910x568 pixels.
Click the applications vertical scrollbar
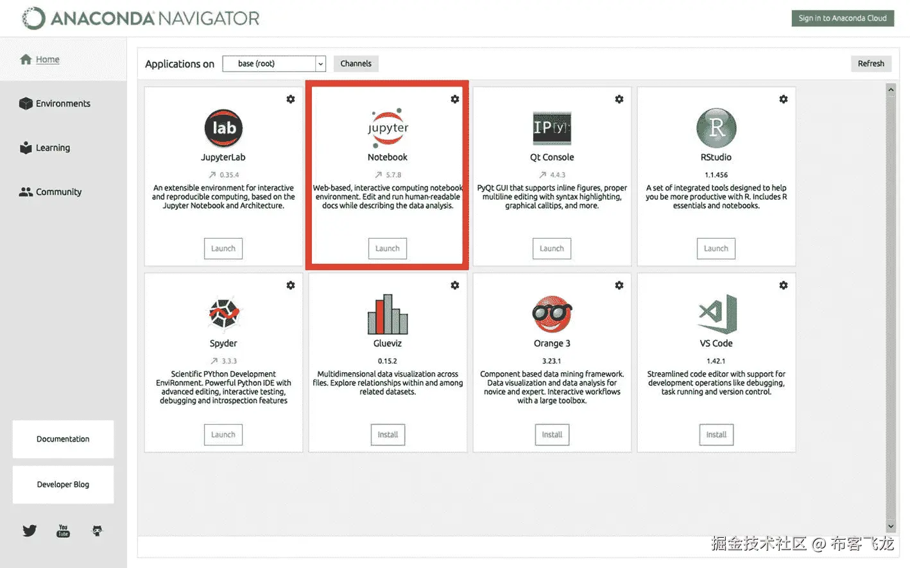click(x=891, y=308)
